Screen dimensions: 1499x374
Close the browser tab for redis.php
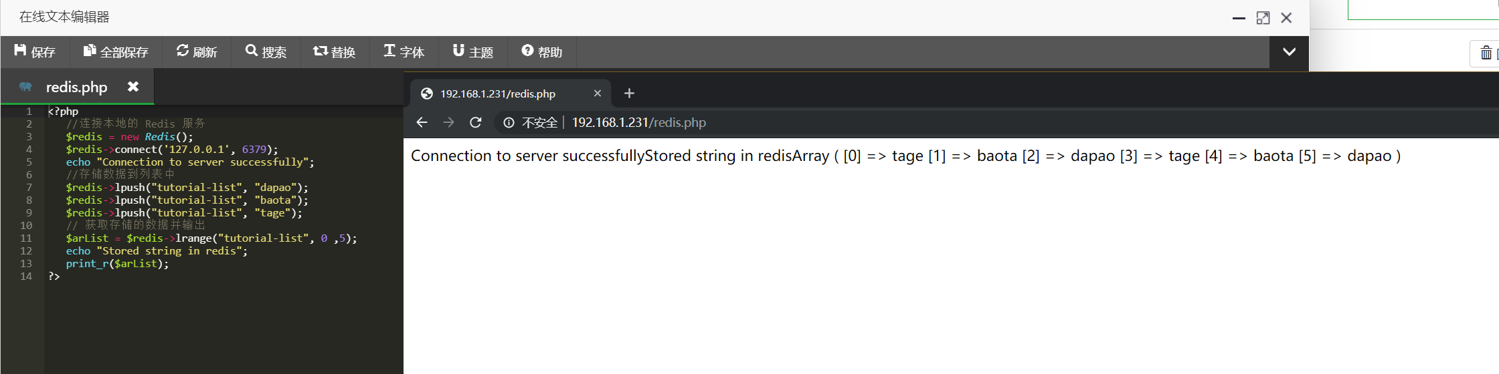pos(598,93)
